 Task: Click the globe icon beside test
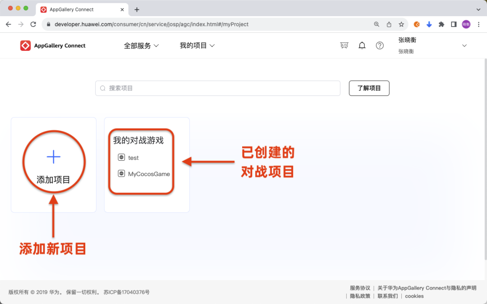121,157
